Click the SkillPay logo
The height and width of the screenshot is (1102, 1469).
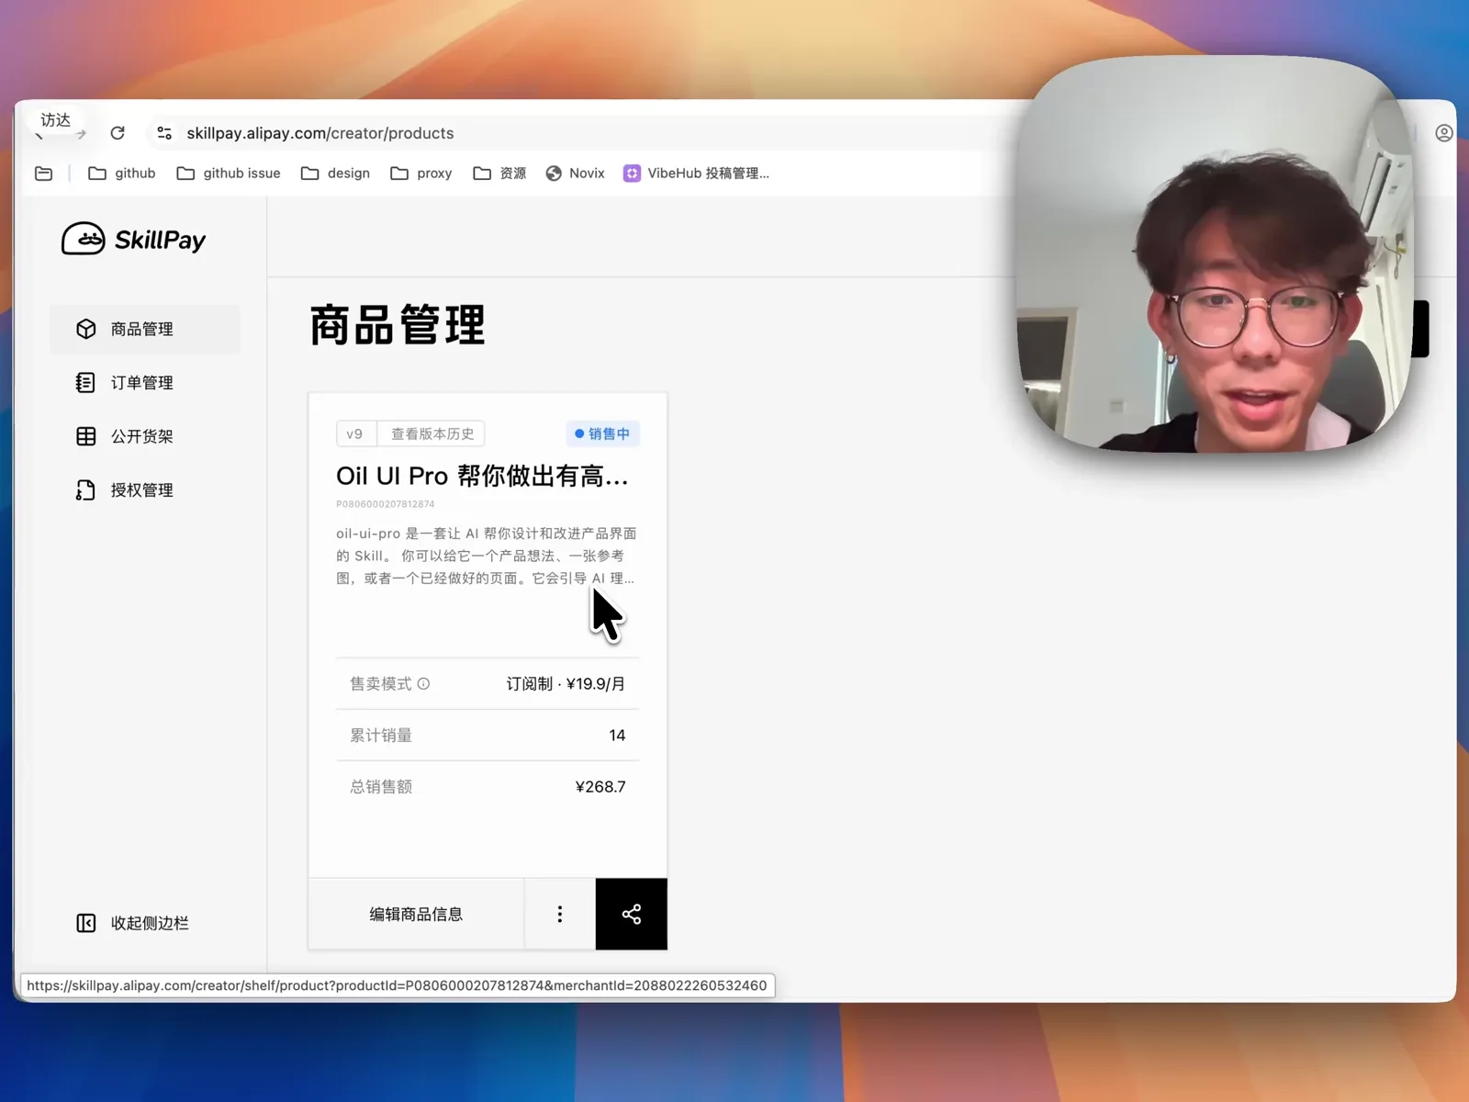point(133,240)
